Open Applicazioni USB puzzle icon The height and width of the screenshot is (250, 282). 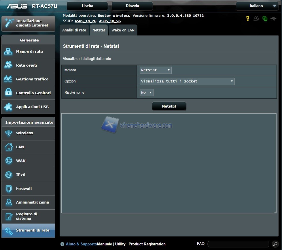click(x=8, y=107)
